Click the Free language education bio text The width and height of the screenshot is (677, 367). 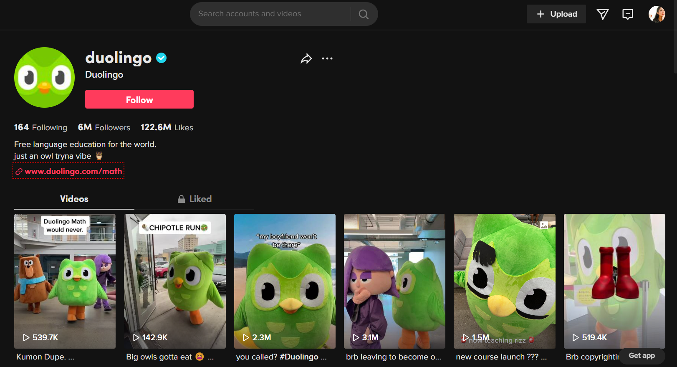pyautogui.click(x=85, y=144)
